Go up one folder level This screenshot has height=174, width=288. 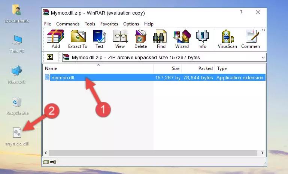coord(50,57)
